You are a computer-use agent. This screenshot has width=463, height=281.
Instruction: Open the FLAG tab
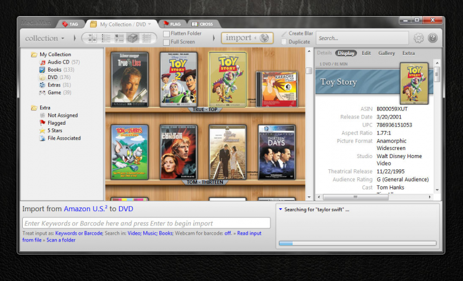tap(172, 24)
